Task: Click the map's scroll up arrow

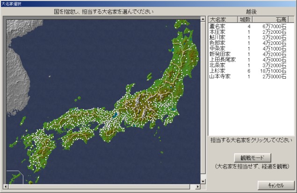Action: tap(203, 19)
